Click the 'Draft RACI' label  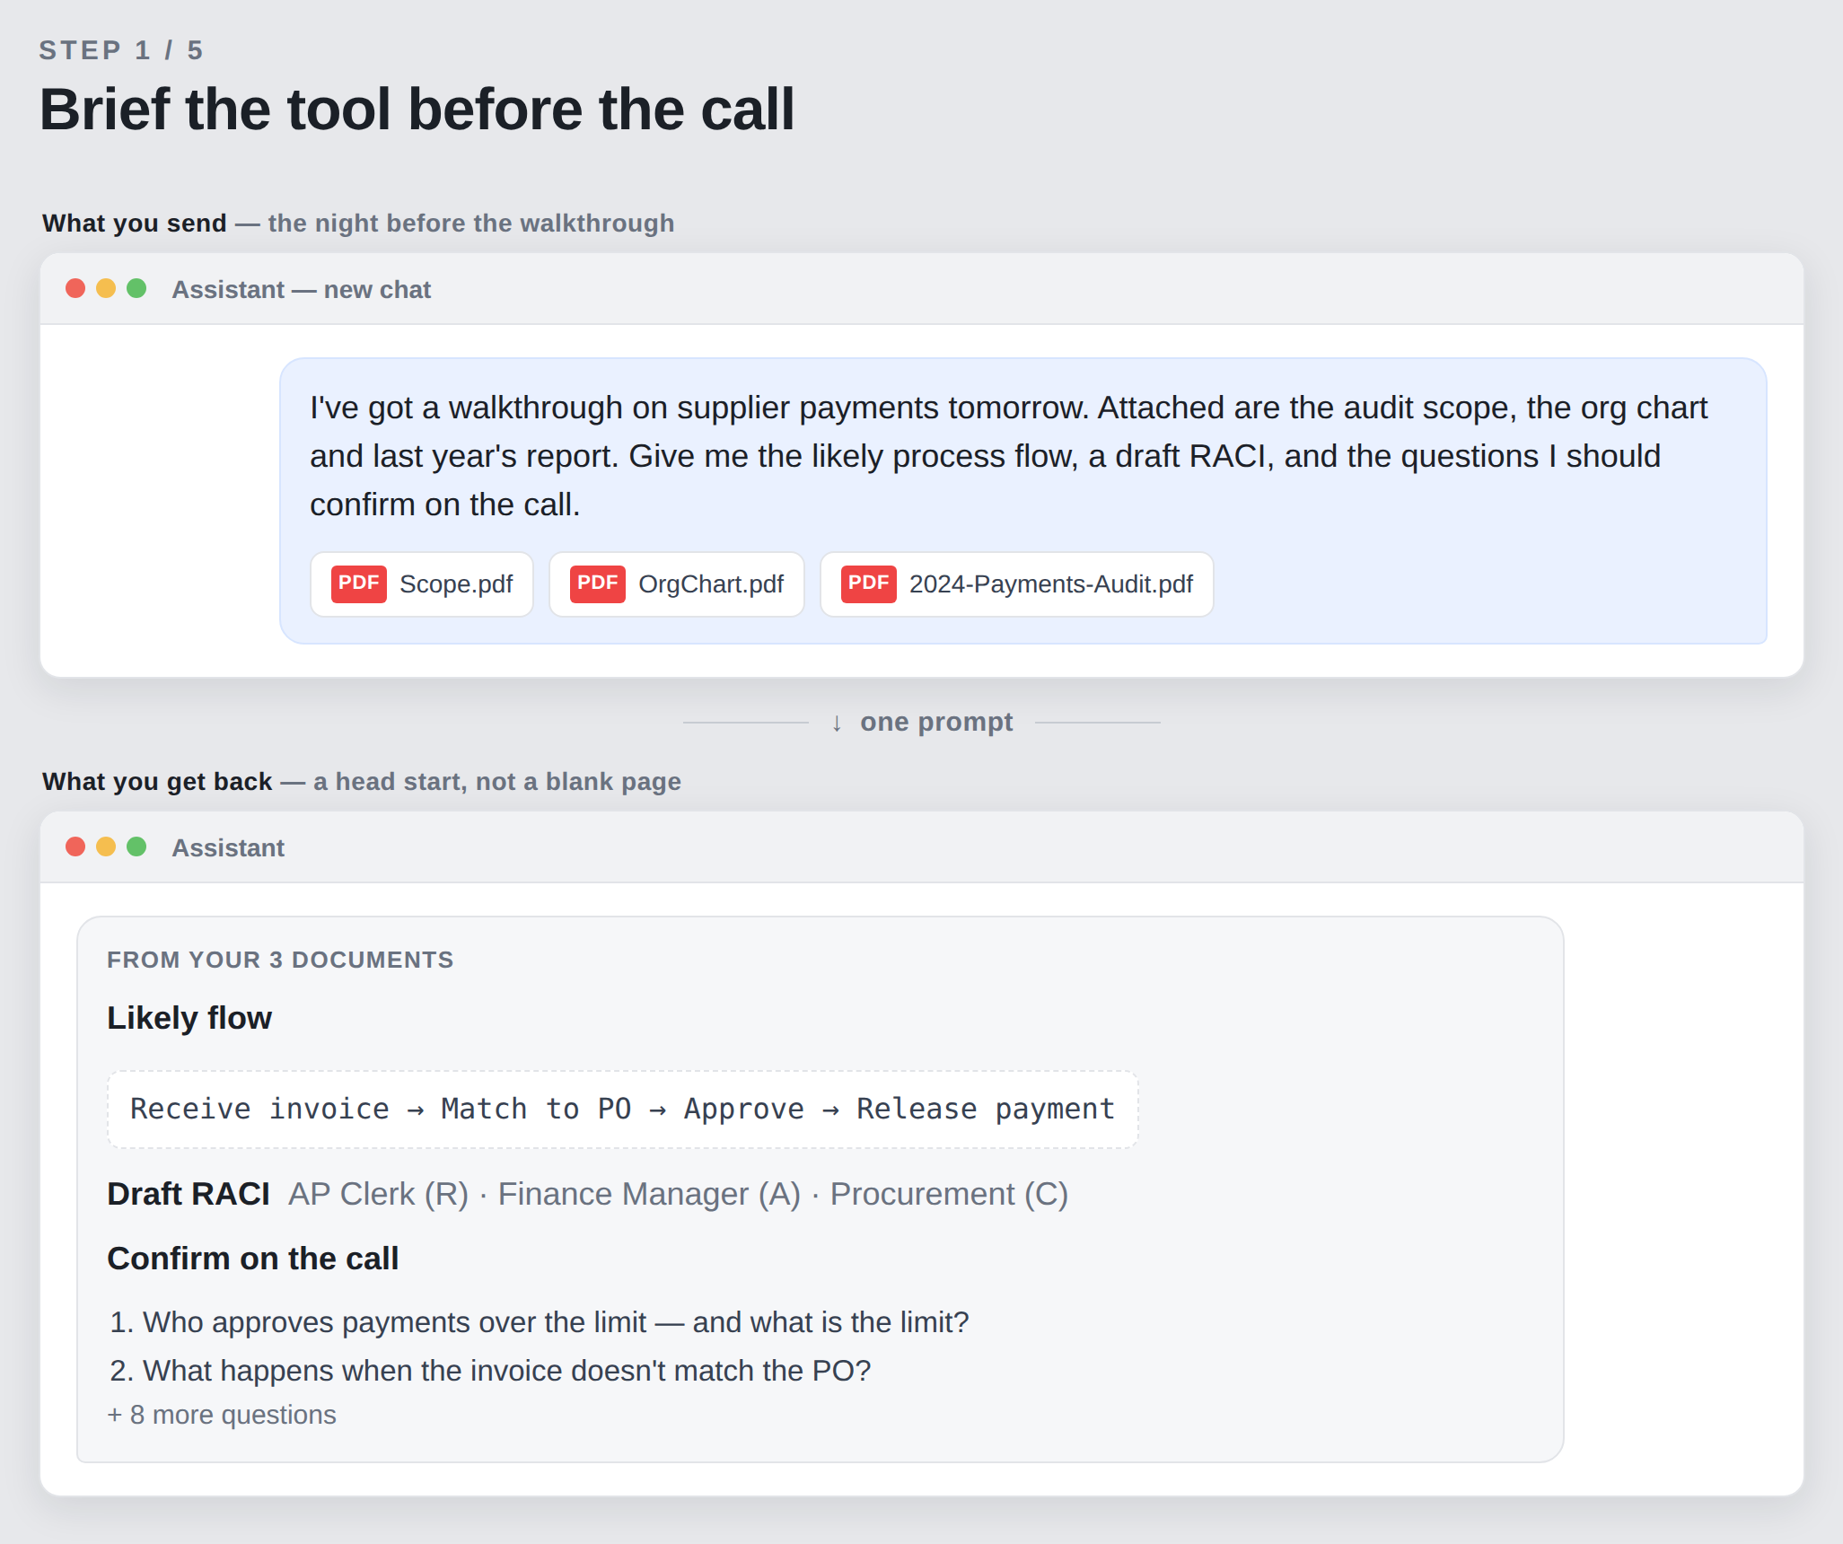coord(189,1194)
